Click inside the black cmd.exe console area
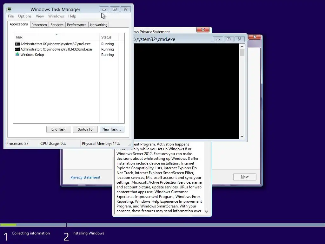 click(x=187, y=91)
